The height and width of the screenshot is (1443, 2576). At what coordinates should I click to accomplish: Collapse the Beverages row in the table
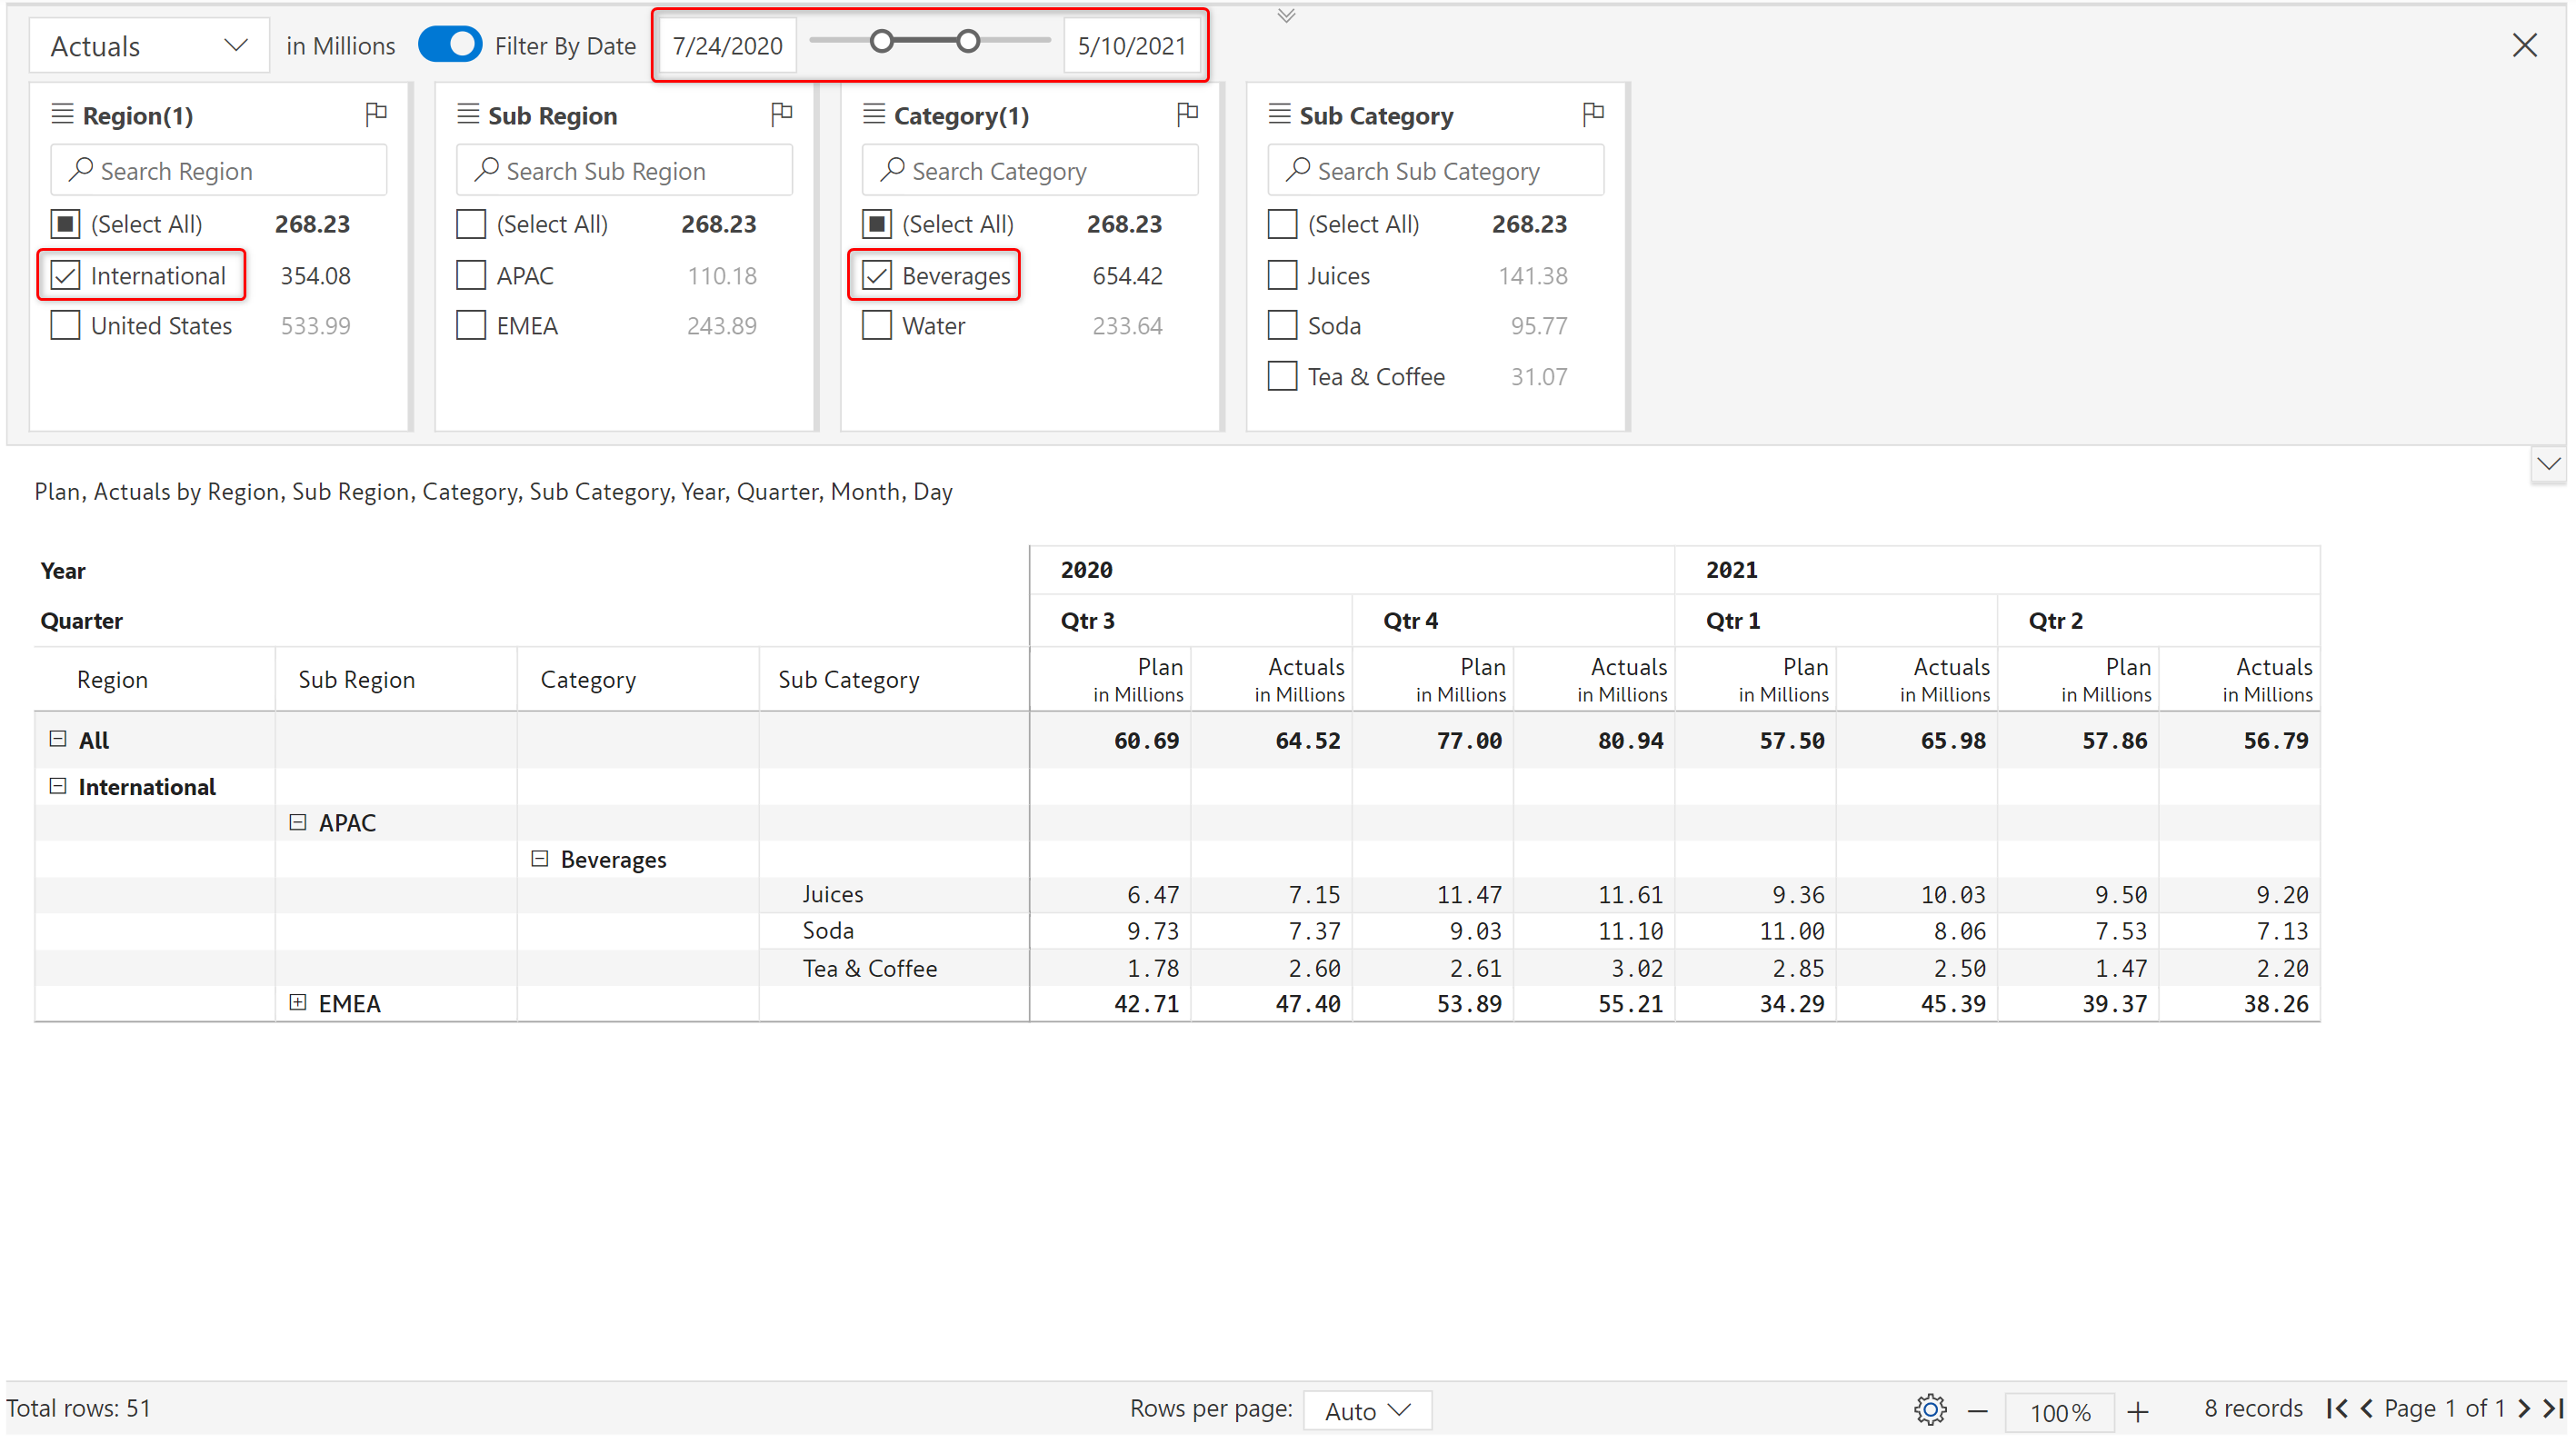[x=540, y=859]
